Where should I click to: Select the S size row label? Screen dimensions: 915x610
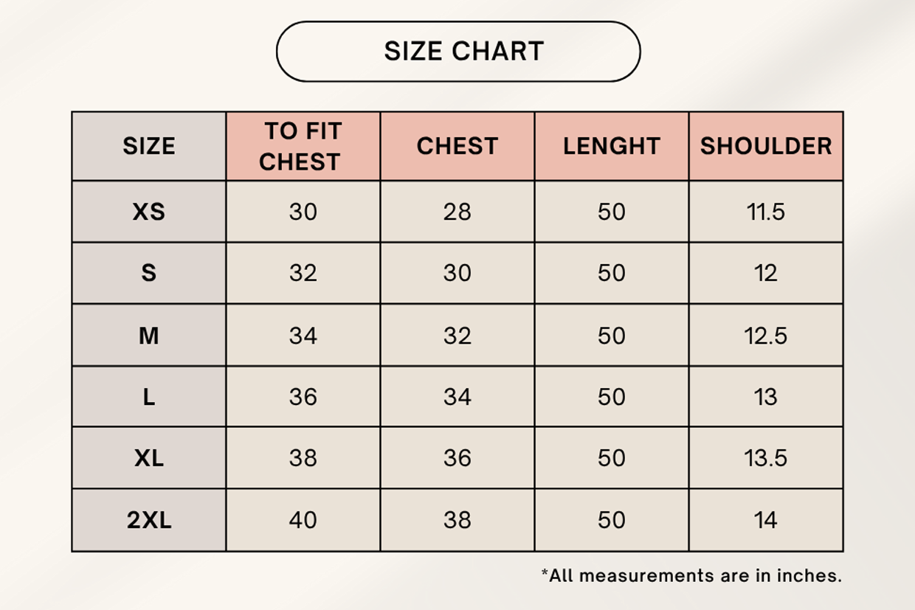point(149,274)
